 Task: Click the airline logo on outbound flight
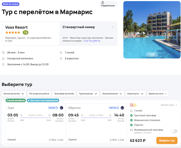62,108
